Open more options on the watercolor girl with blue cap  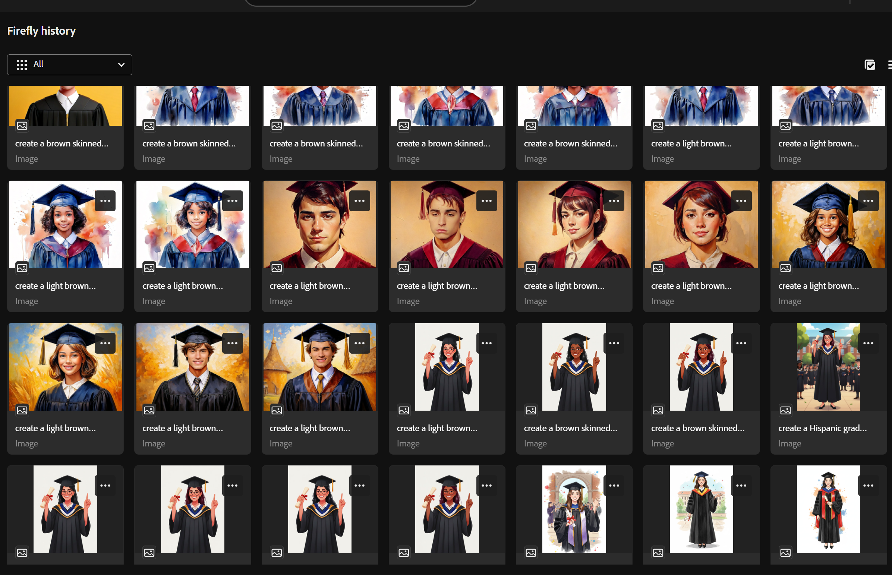(x=105, y=201)
